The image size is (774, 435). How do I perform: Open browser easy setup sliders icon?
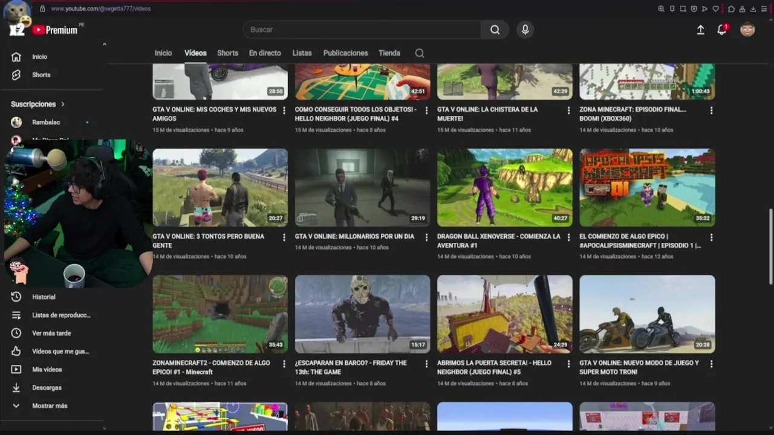764,9
